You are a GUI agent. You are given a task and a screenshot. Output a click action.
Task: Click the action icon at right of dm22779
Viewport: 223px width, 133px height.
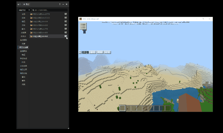click(x=66, y=14)
